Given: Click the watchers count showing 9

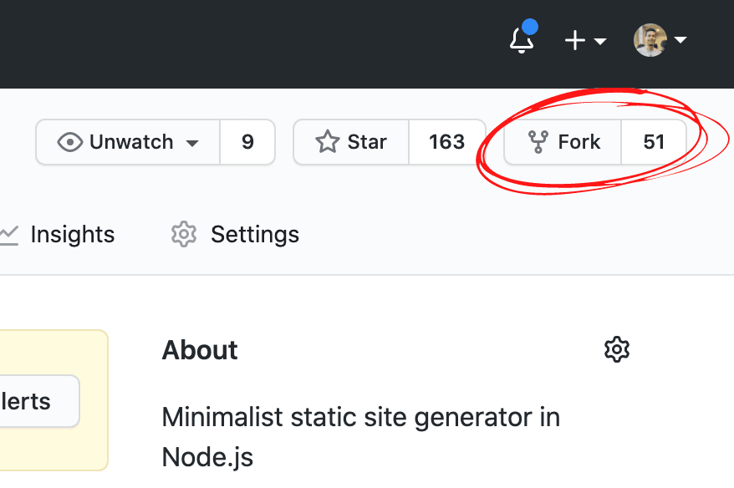Looking at the screenshot, I should point(247,141).
